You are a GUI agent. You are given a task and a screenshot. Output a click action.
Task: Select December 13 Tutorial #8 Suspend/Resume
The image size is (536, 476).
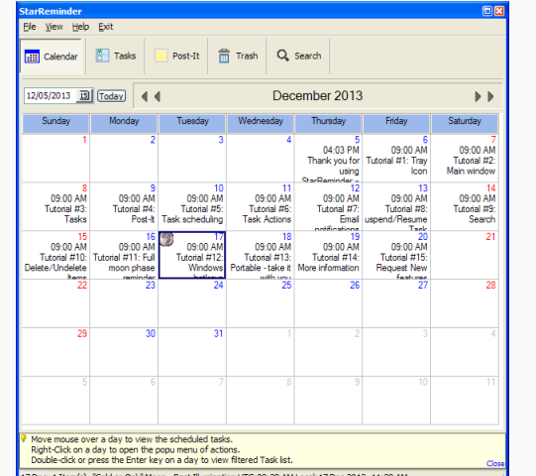(x=396, y=206)
